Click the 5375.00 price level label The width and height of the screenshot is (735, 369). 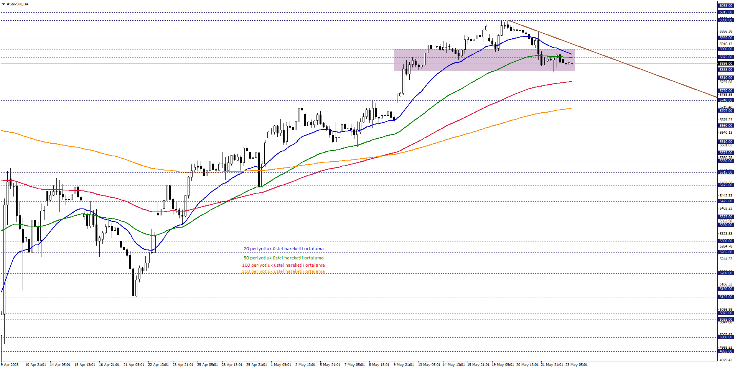pyautogui.click(x=726, y=217)
